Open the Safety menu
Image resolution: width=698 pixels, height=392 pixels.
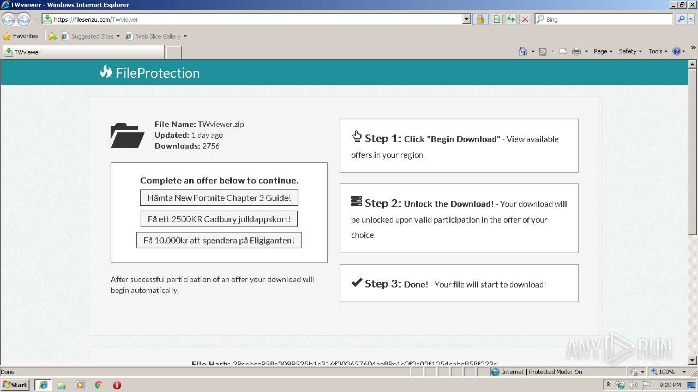(x=630, y=51)
